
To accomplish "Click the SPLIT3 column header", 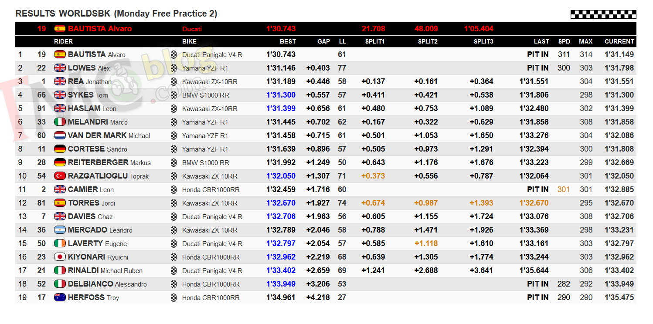I will [483, 41].
